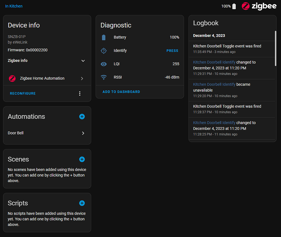This screenshot has width=281, height=237.
Task: Open the Door Bell automation
Action: coord(47,133)
